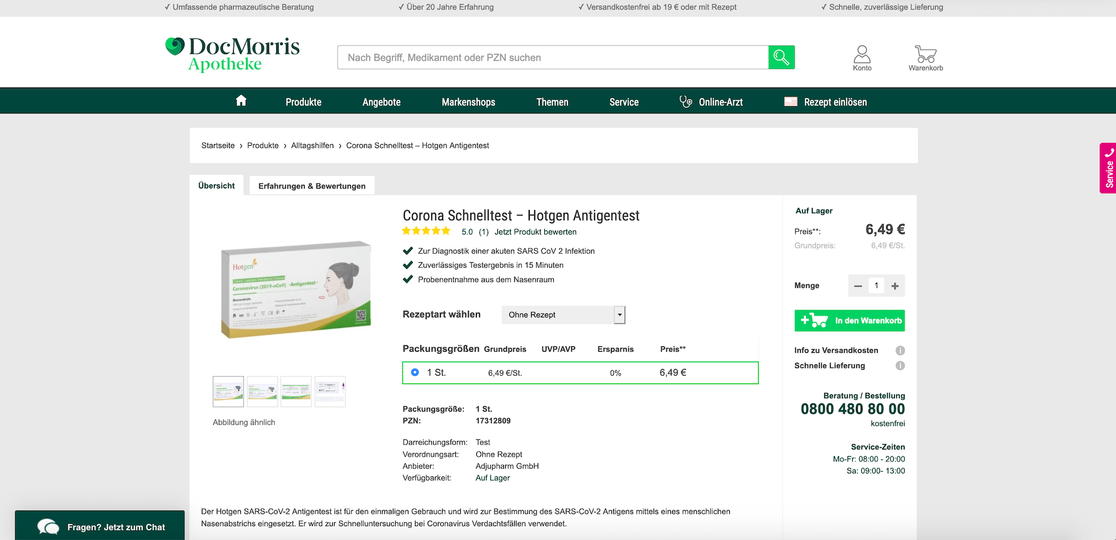The width and height of the screenshot is (1116, 540).
Task: Open the Produkte navigation menu
Action: [x=303, y=102]
